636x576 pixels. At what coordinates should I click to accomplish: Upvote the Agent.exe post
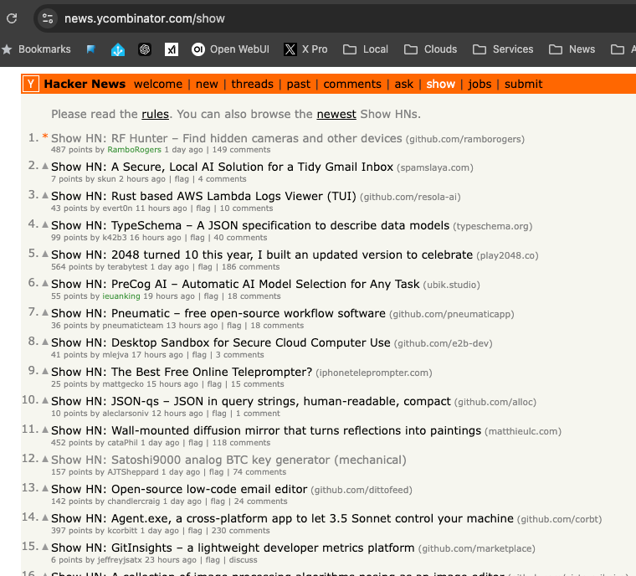[45, 517]
